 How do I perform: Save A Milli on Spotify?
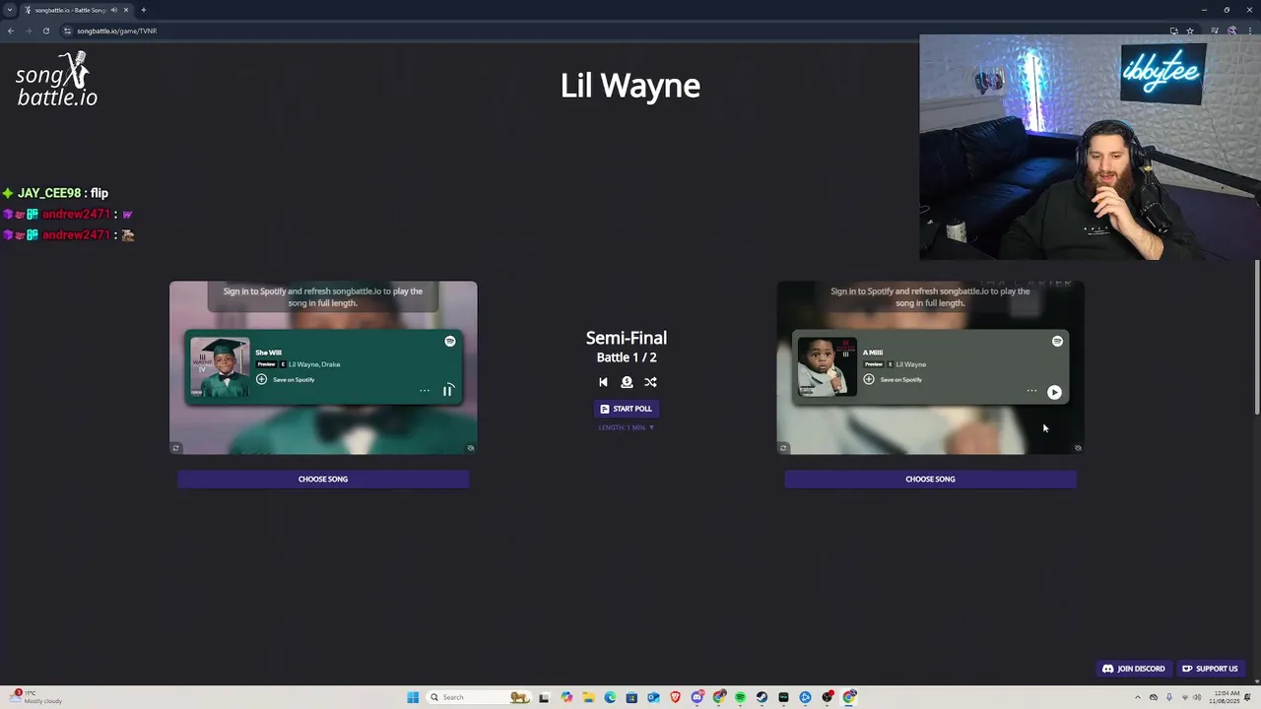pyautogui.click(x=893, y=379)
